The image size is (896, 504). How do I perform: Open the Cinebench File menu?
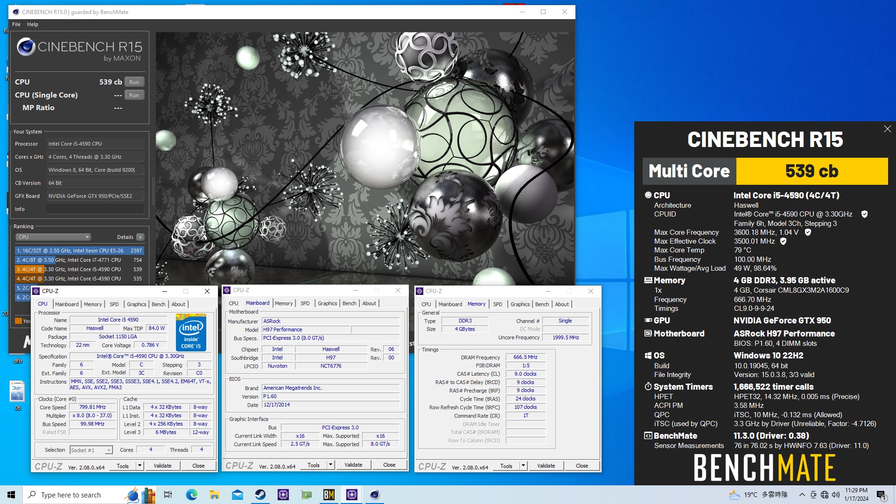coord(16,24)
